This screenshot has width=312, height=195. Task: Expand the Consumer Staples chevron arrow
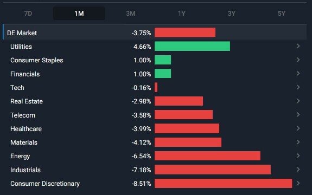point(298,60)
